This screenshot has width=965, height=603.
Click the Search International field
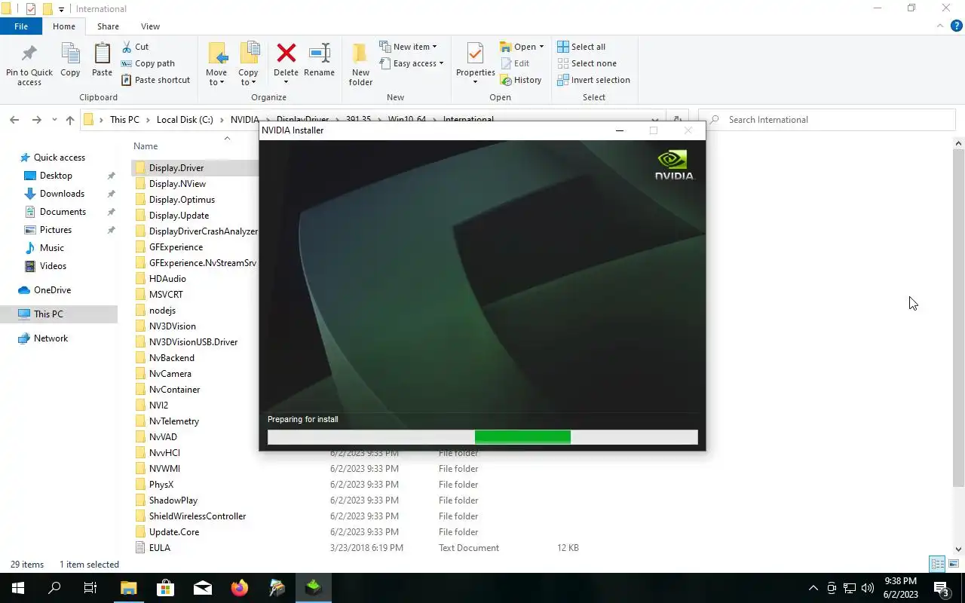826,120
